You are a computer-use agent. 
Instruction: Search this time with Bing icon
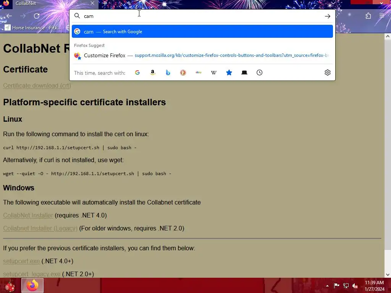point(168,72)
